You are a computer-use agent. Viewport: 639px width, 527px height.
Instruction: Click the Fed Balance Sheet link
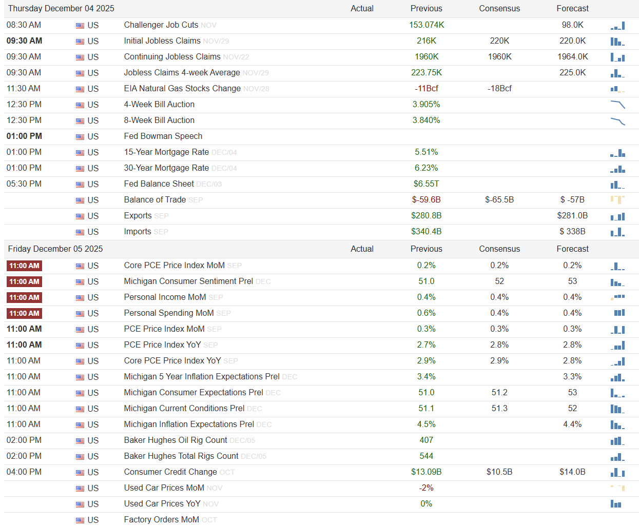(159, 184)
